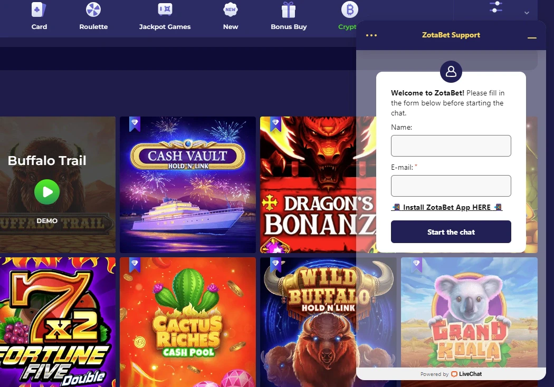Viewport: 554px width, 387px height.
Task: Open the Fortune Five Double game
Action: (x=58, y=322)
